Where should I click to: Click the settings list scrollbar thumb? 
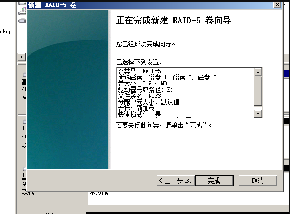tap(258, 91)
